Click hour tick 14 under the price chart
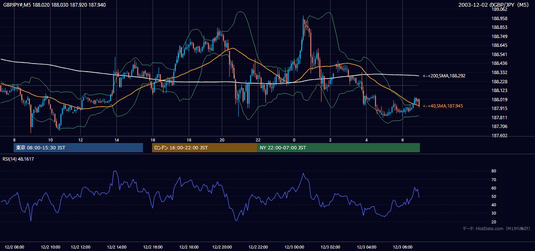This screenshot has height=251, width=535. pos(117,140)
